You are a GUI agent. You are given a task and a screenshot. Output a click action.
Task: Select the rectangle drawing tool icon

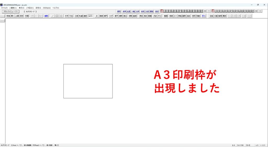pos(57,16)
